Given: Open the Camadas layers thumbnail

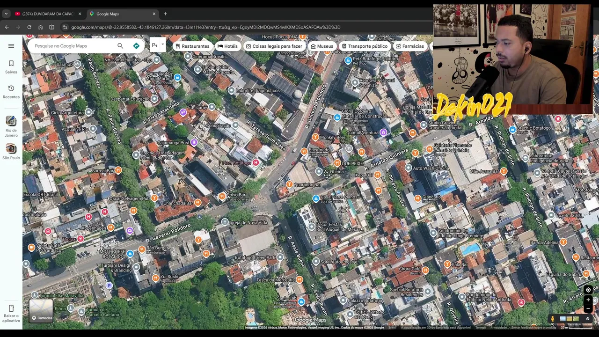Looking at the screenshot, I should pos(41,310).
